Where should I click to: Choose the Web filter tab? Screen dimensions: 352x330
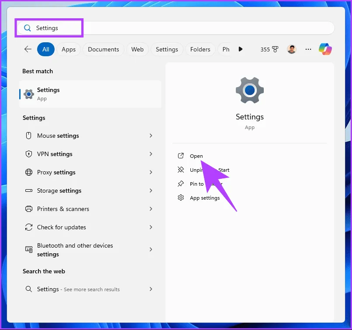(138, 49)
